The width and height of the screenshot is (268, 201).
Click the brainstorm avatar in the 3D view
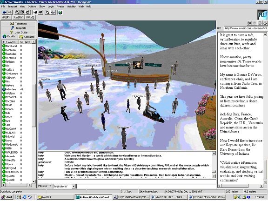124,139
